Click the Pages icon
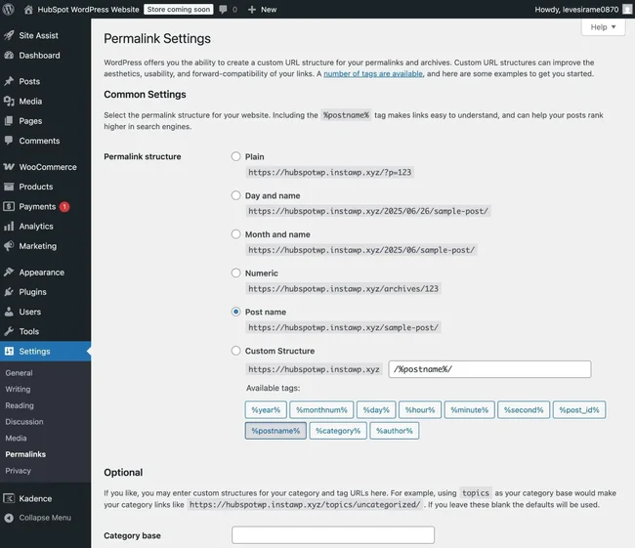Image resolution: width=635 pixels, height=548 pixels. coord(9,121)
